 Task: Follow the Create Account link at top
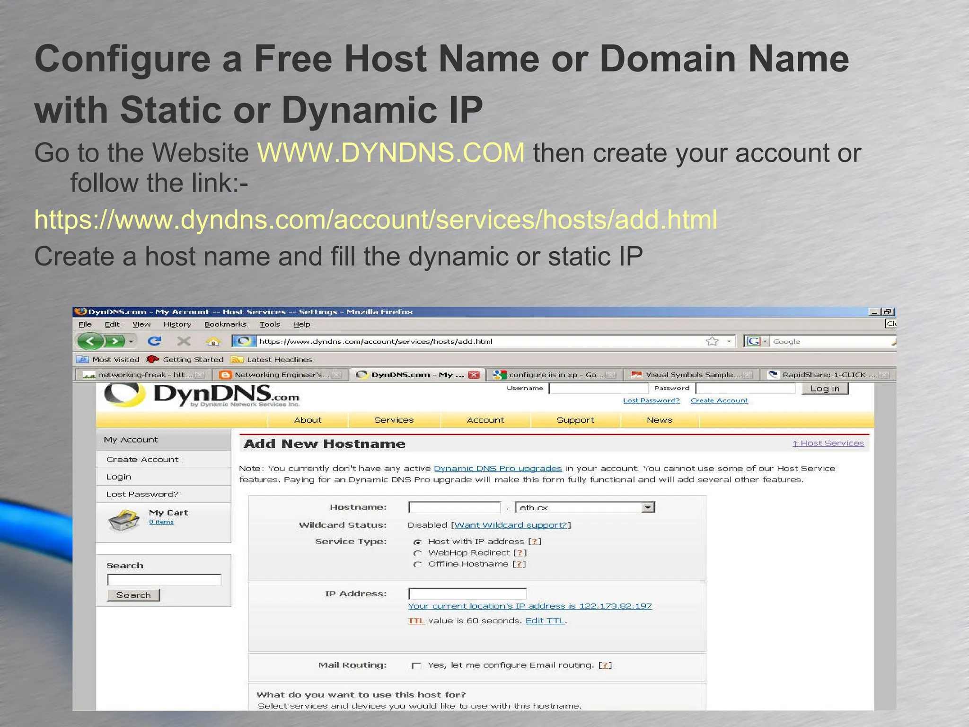(x=719, y=401)
